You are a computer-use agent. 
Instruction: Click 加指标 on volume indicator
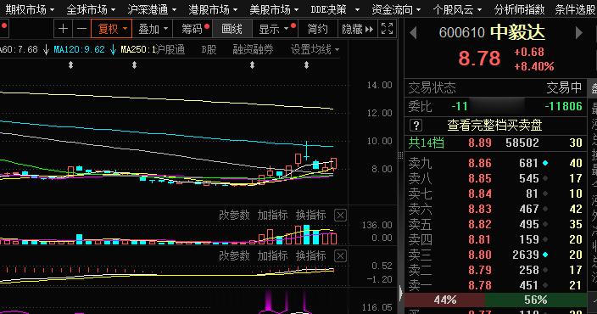[272, 216]
